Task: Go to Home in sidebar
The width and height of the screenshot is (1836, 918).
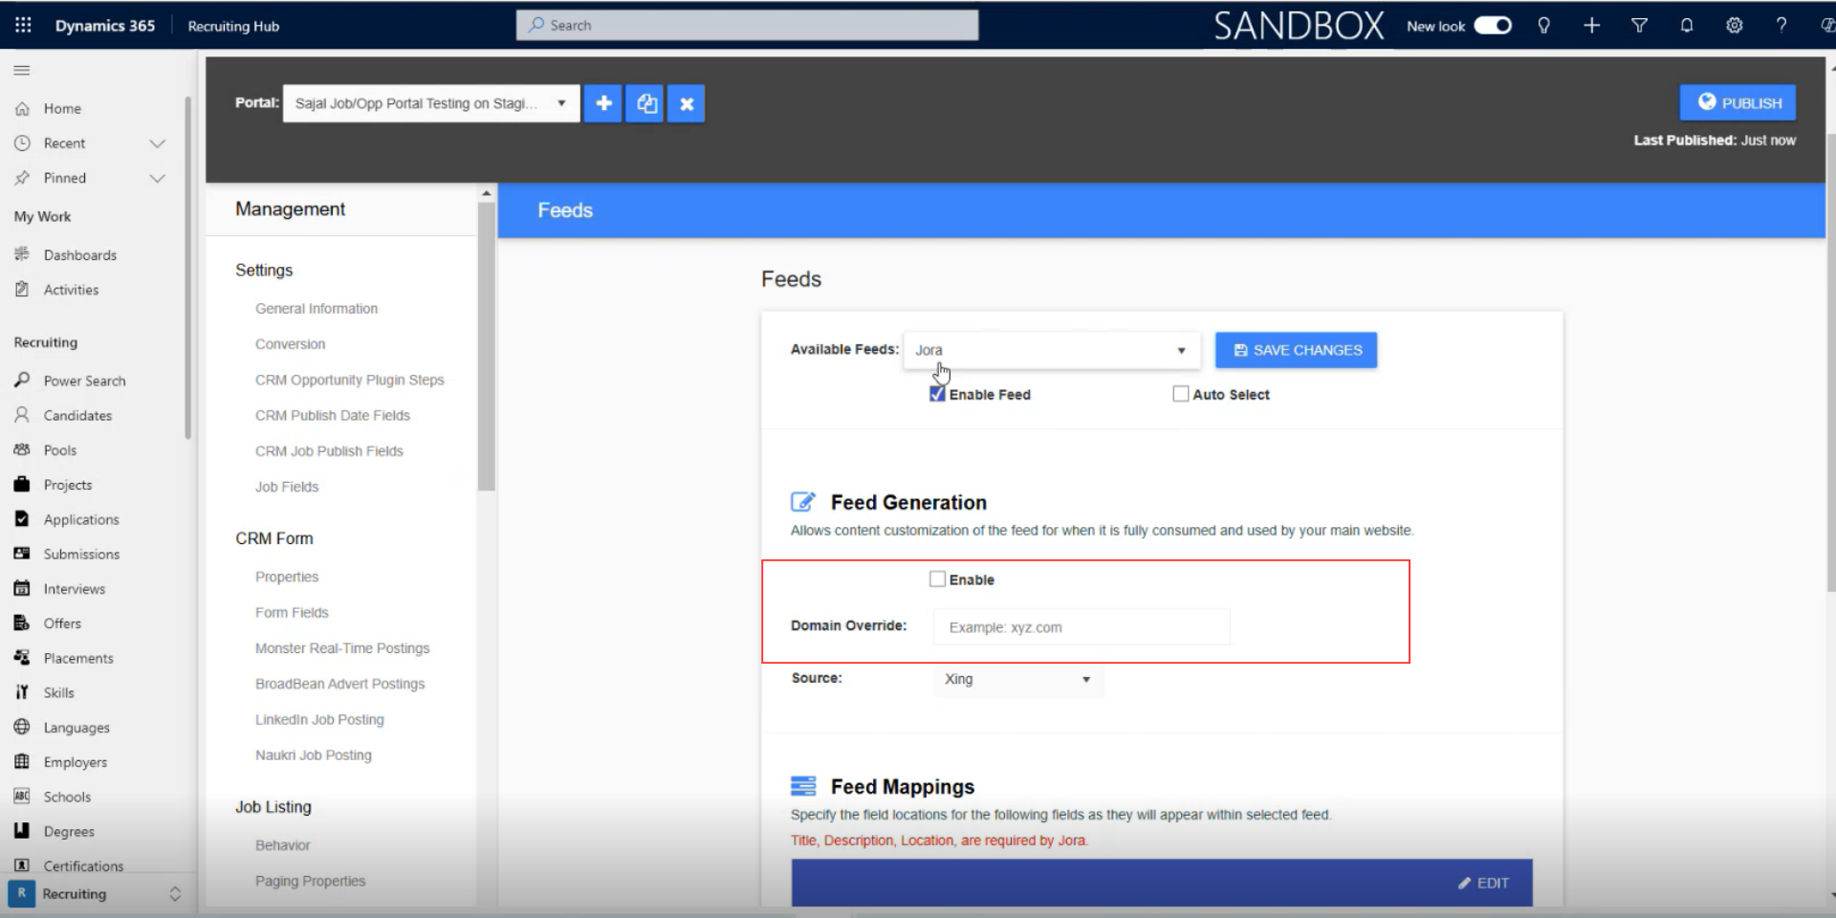Action: 62,108
